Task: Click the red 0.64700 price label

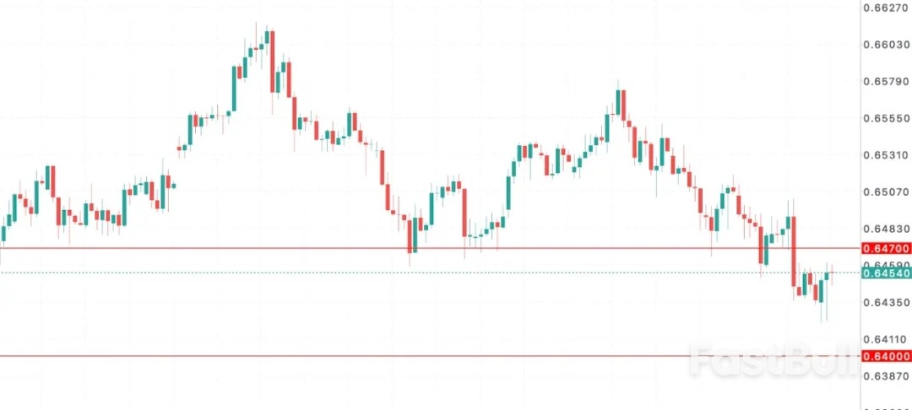Action: (885, 249)
